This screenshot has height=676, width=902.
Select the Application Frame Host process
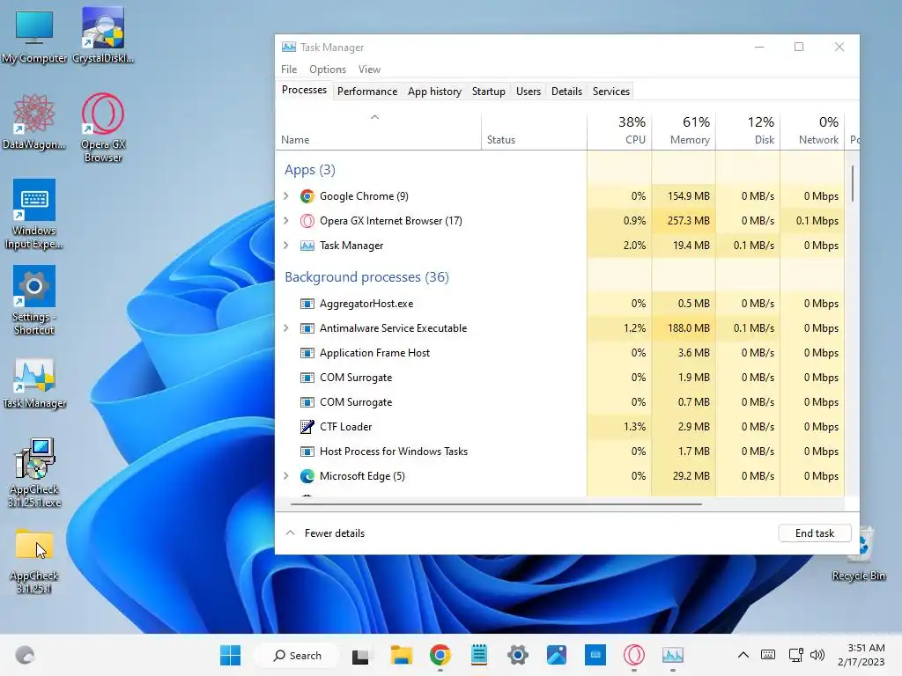tap(559, 353)
